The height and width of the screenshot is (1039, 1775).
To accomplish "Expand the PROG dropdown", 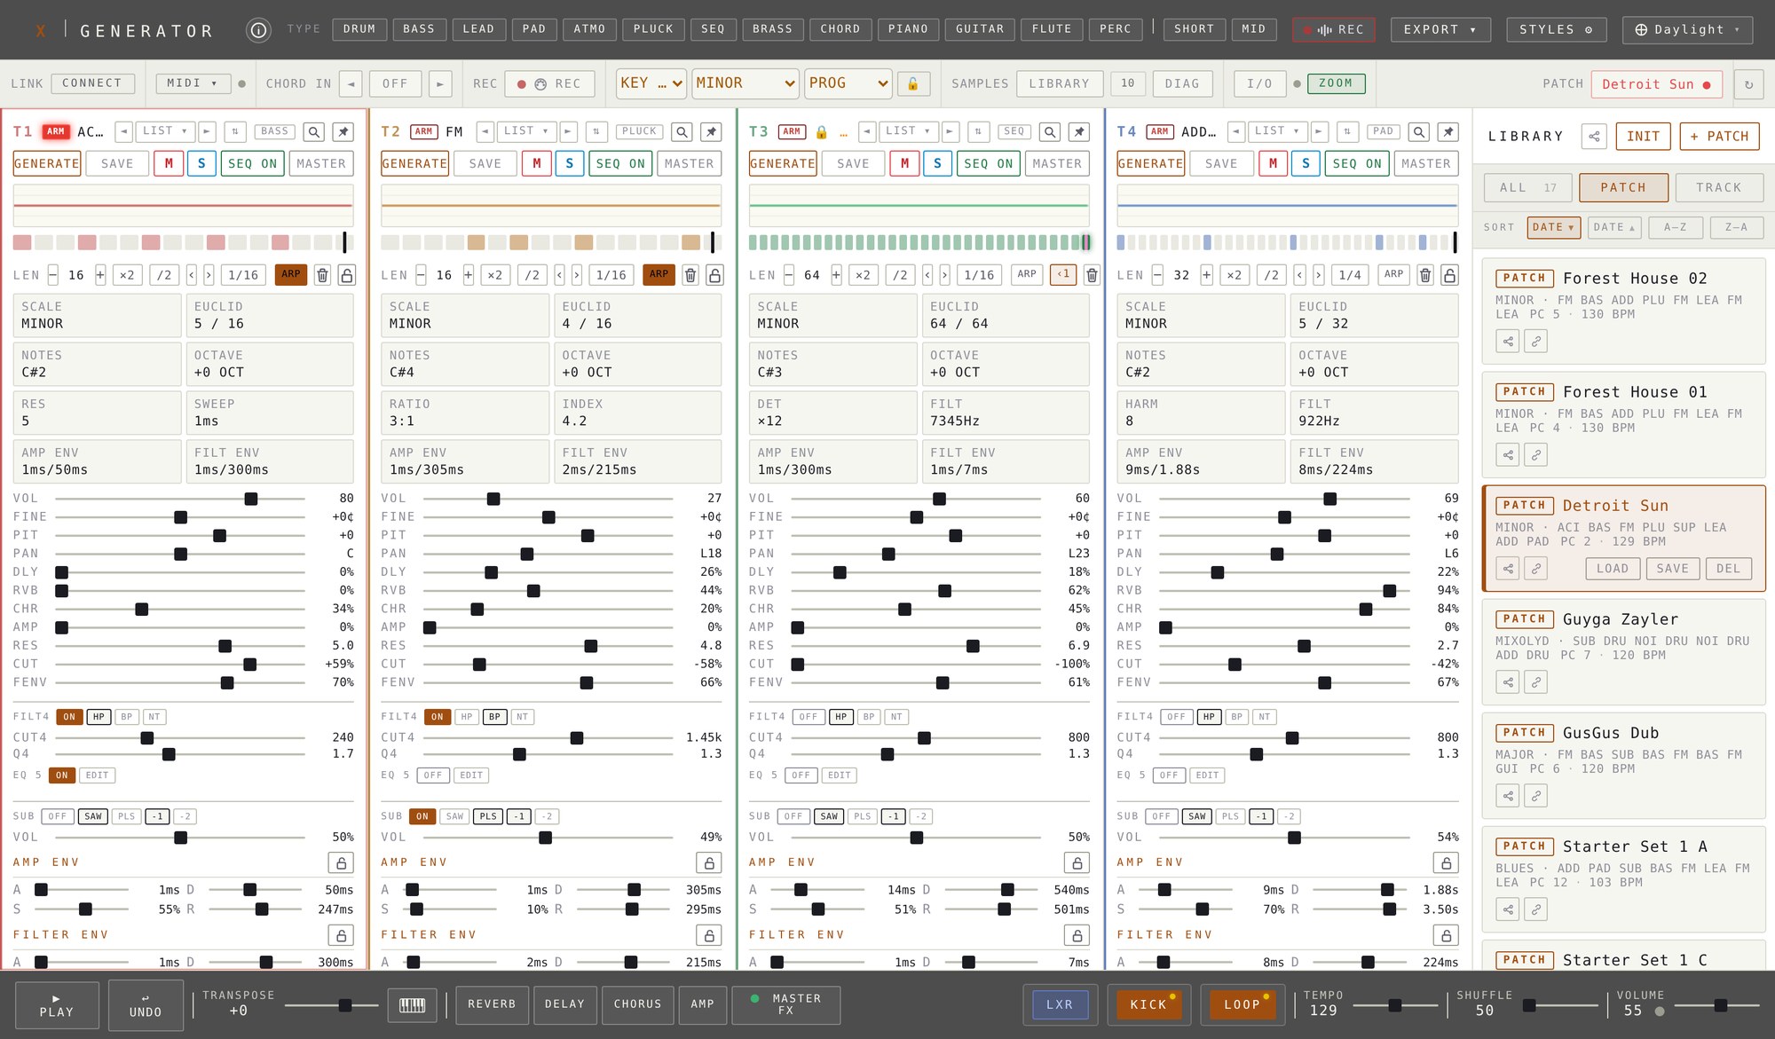I will click(848, 83).
